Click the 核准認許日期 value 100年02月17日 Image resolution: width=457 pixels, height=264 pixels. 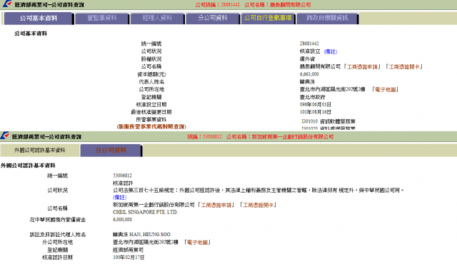pyautogui.click(x=129, y=258)
